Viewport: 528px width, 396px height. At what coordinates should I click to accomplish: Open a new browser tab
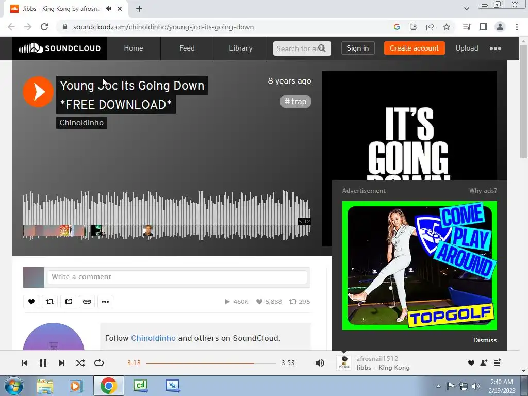coord(139,9)
